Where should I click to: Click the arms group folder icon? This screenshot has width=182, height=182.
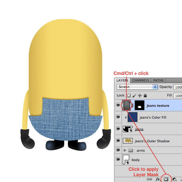[x=130, y=150]
